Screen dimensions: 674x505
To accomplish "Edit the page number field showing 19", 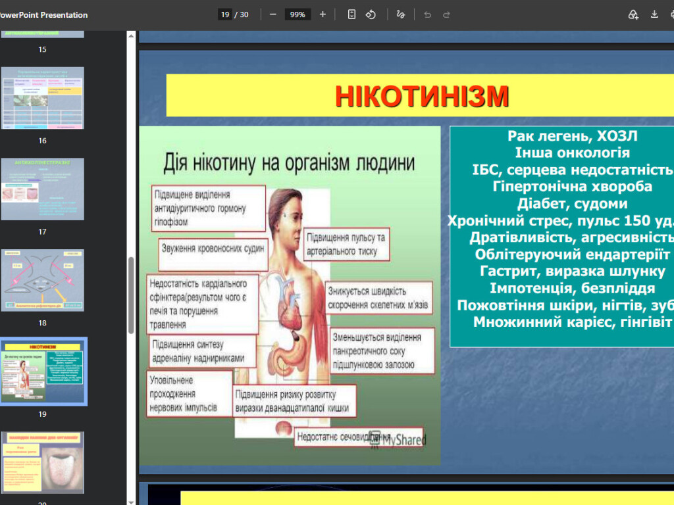I will (x=225, y=14).
